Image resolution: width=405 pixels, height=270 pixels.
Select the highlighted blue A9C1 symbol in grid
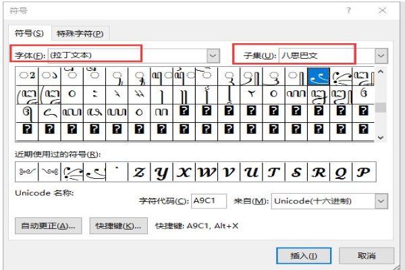(319, 76)
